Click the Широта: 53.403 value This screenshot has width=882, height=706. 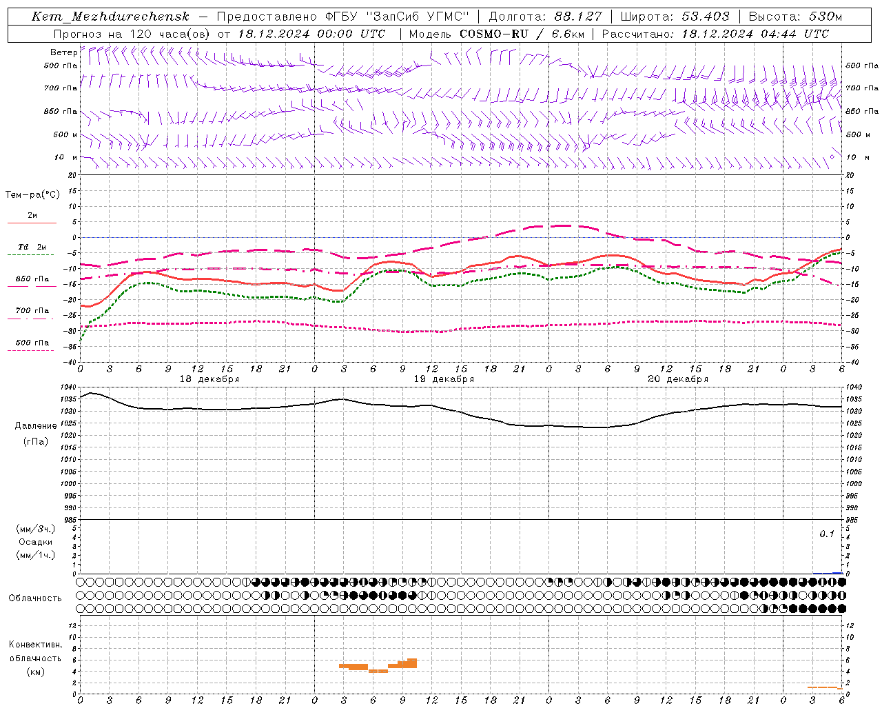675,17
